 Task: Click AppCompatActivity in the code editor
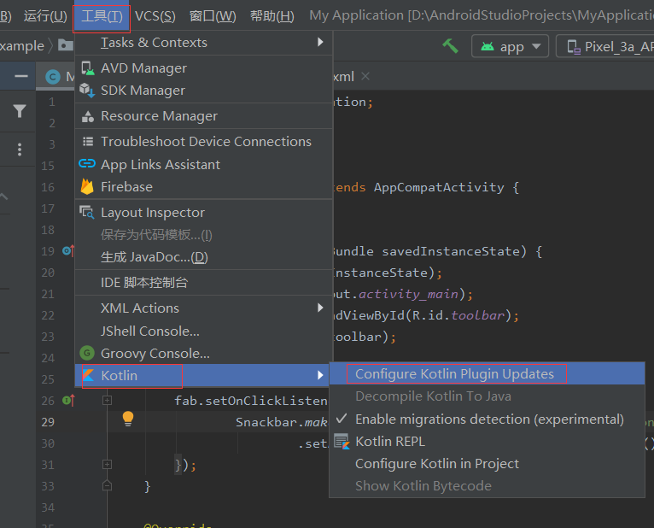click(x=439, y=187)
